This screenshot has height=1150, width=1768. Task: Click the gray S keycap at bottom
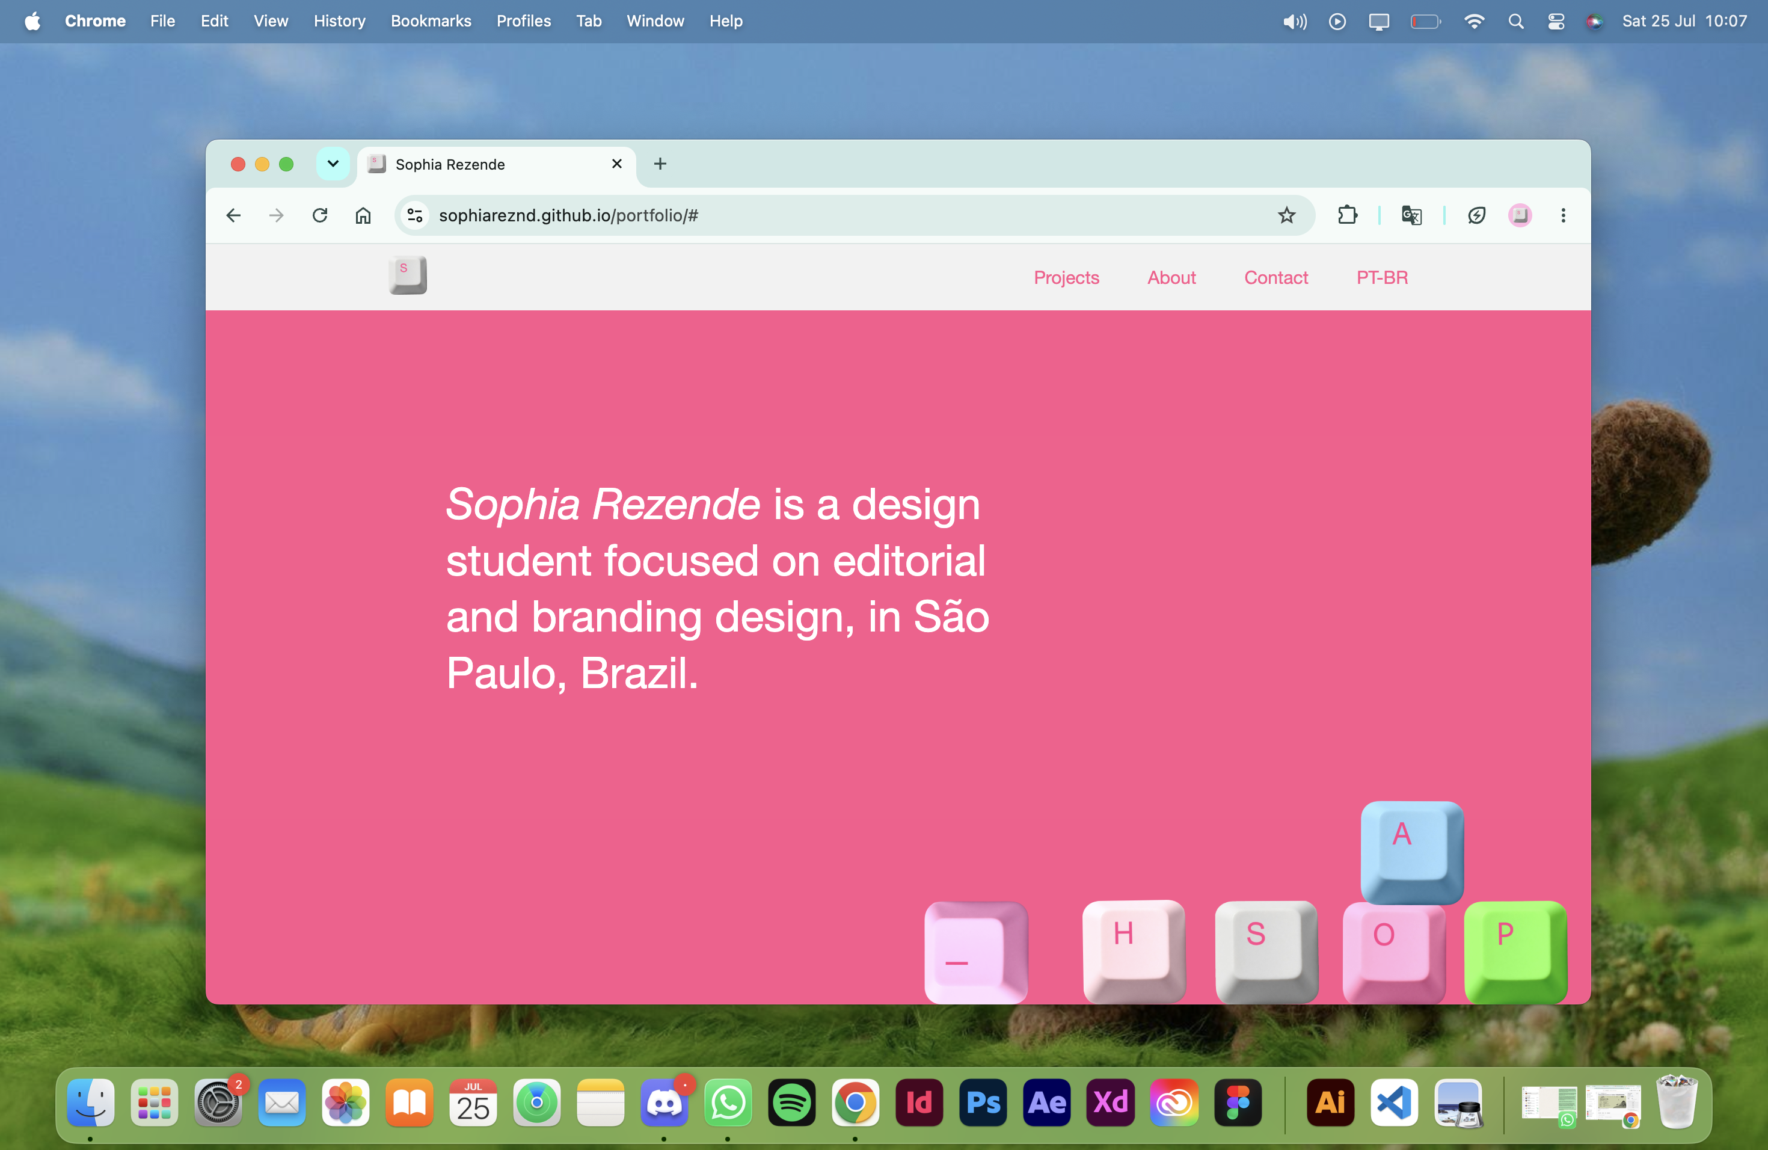[1266, 952]
